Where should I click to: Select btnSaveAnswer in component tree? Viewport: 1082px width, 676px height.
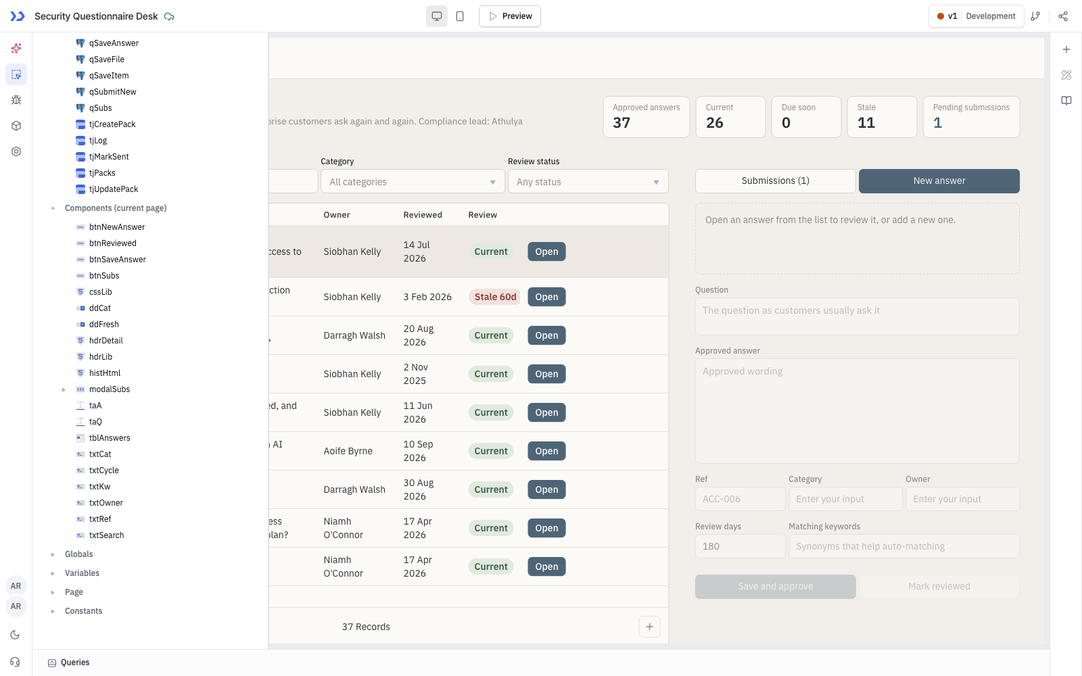[x=117, y=260]
